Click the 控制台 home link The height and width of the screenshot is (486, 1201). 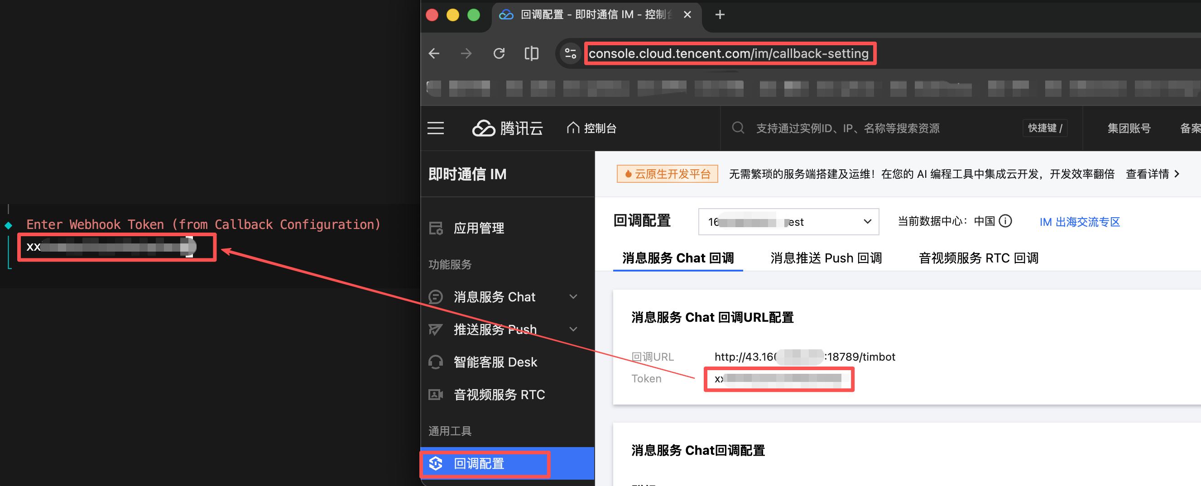[591, 128]
